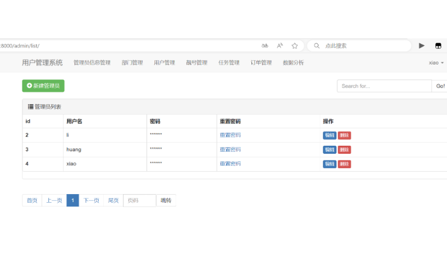The image size is (447, 279).
Task: Click blue 编辑 button in li row
Action: (x=330, y=135)
